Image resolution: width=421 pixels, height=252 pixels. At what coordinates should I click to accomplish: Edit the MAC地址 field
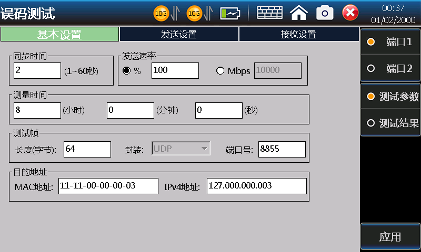108,186
